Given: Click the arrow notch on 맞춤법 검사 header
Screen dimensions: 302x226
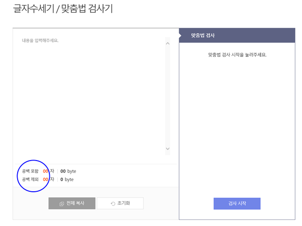Looking at the screenshot, I should tap(181, 36).
